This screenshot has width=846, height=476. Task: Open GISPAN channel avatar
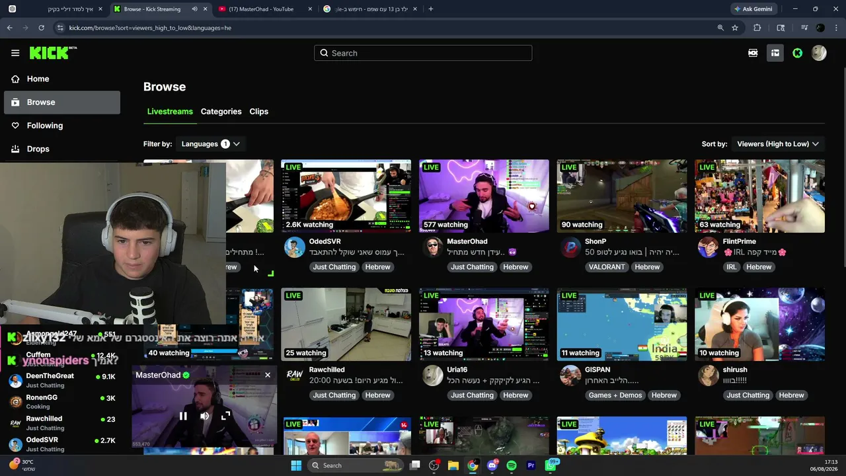570,376
